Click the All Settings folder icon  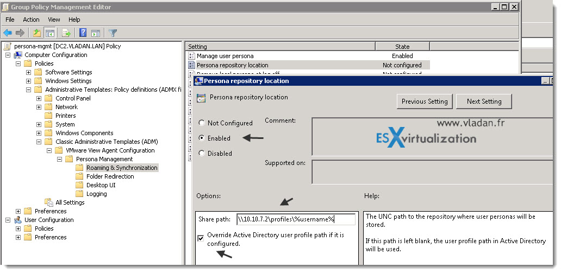49,202
